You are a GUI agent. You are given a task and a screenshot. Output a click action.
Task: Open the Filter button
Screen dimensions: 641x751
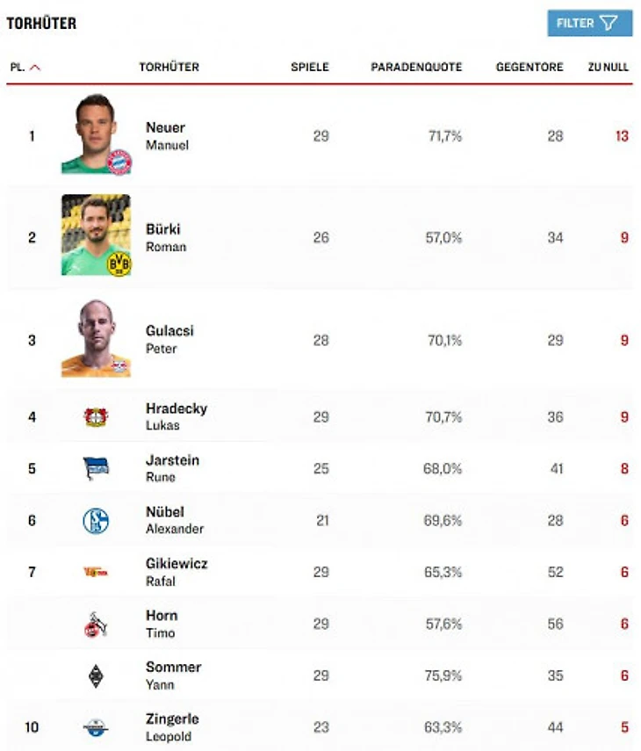pos(589,23)
